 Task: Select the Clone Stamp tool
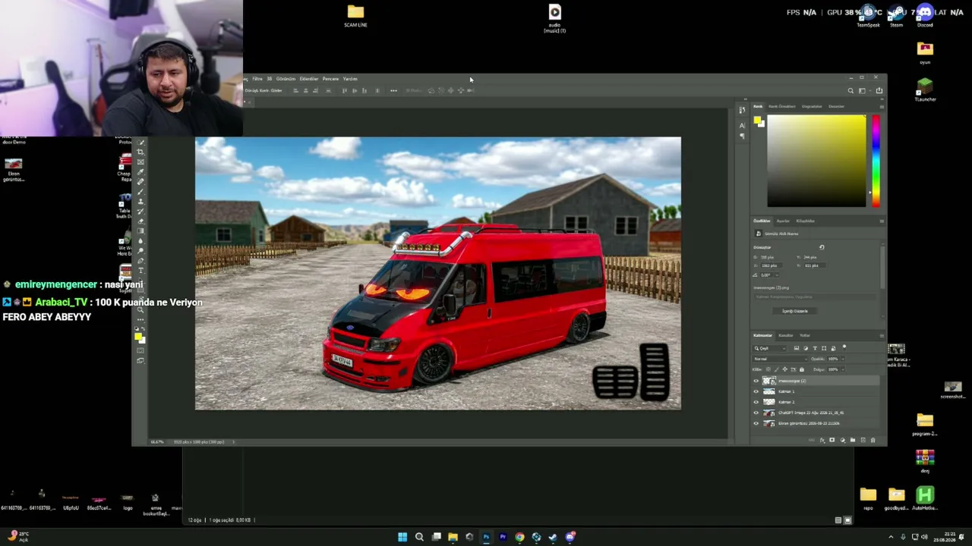pyautogui.click(x=140, y=201)
